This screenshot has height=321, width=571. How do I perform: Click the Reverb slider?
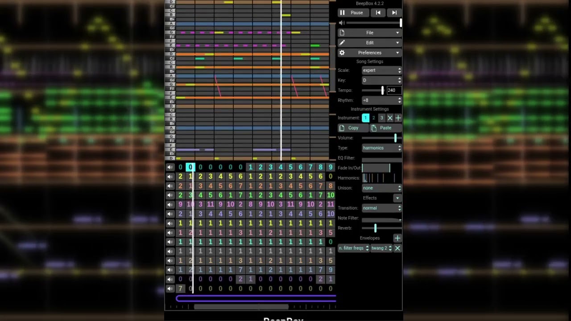pyautogui.click(x=382, y=228)
